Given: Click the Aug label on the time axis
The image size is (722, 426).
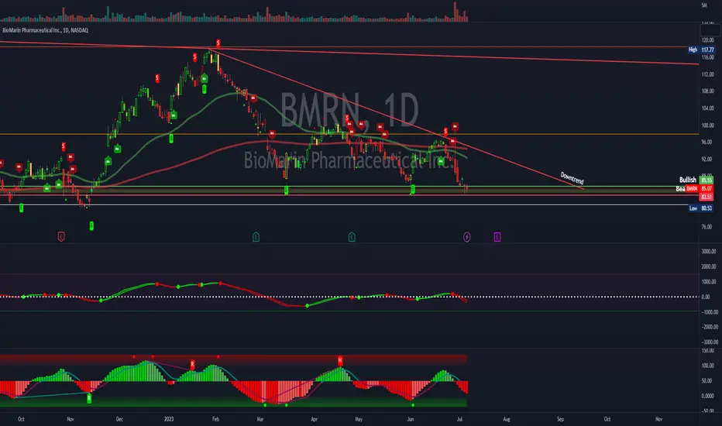Looking at the screenshot, I should (x=507, y=419).
